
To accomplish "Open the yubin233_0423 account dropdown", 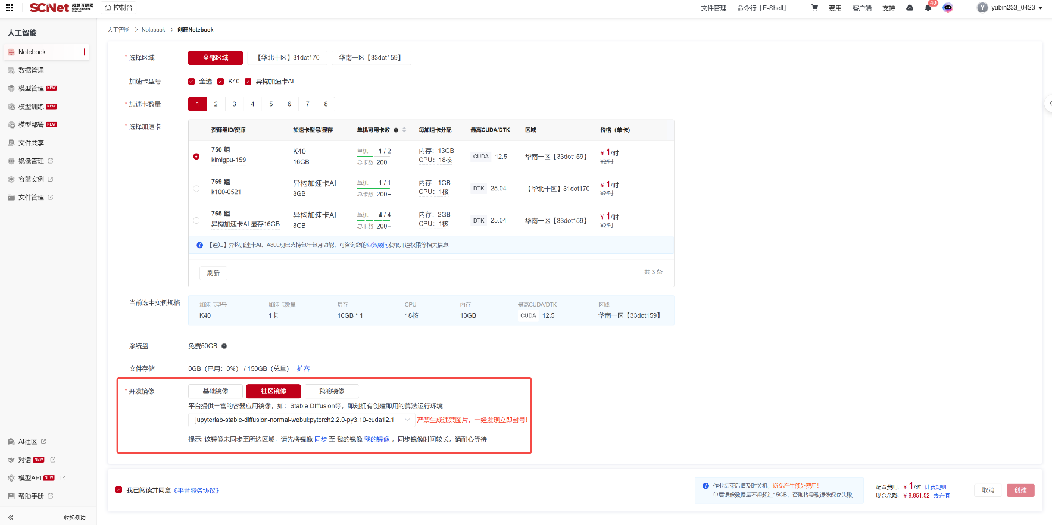I will [1010, 8].
